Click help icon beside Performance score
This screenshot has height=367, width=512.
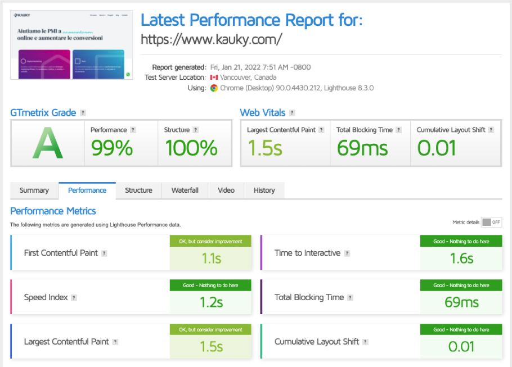(x=133, y=130)
